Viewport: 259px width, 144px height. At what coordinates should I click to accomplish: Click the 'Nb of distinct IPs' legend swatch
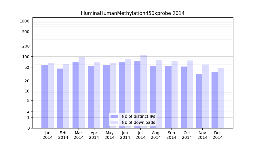114,116
